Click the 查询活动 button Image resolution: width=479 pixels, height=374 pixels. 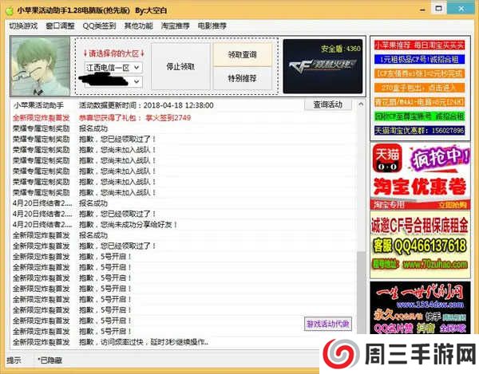point(327,105)
